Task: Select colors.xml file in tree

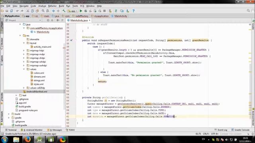Action: pyautogui.click(x=39, y=73)
